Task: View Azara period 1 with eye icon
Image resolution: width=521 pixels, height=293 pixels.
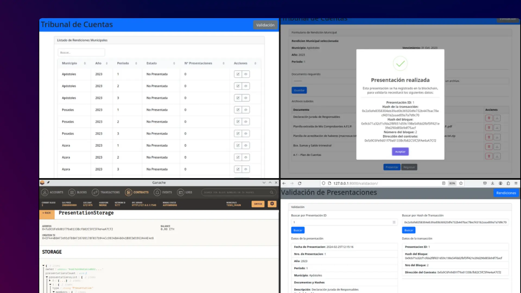Action: pyautogui.click(x=246, y=145)
